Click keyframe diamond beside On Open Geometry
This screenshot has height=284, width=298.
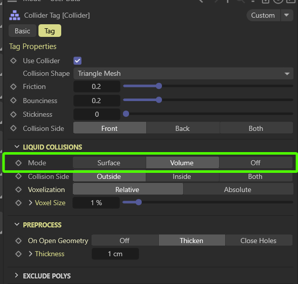[x=18, y=241]
